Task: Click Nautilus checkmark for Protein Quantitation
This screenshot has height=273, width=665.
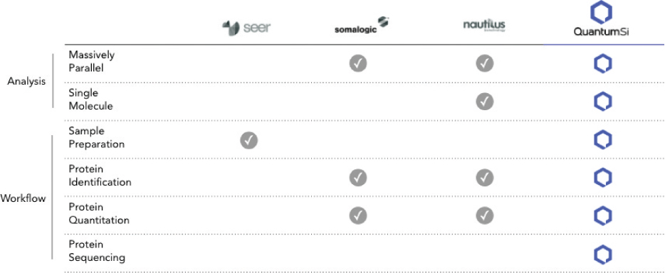Action: pos(484,216)
